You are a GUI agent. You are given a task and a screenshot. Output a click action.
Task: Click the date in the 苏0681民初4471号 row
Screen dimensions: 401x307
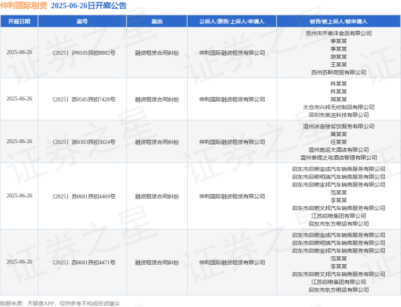coord(19,262)
